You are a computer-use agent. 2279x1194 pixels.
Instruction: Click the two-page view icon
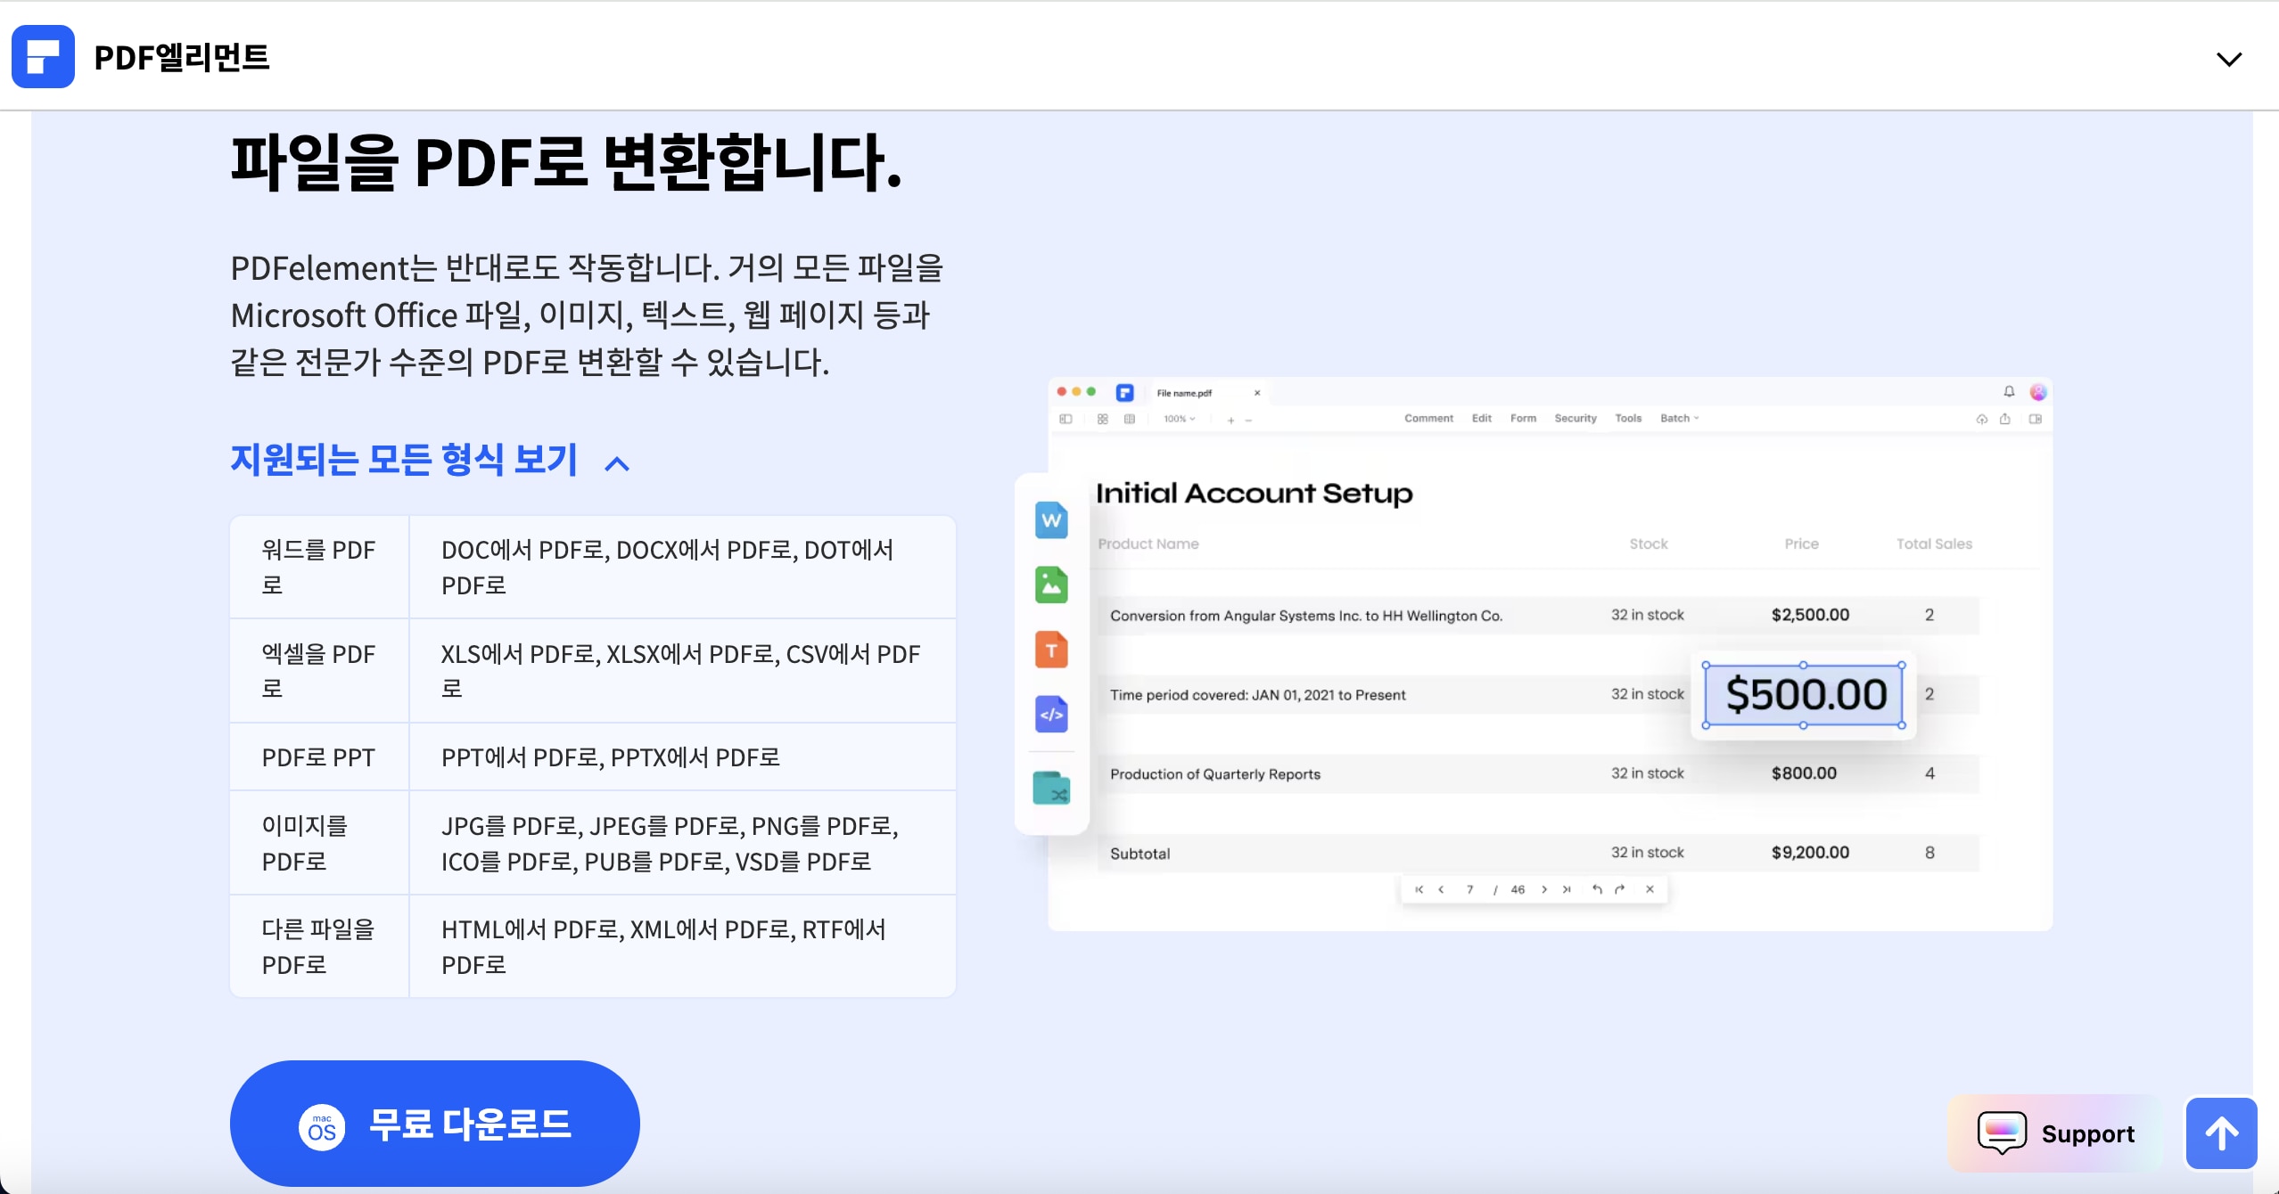1130,419
